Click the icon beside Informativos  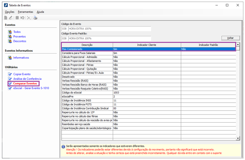click(x=10, y=58)
